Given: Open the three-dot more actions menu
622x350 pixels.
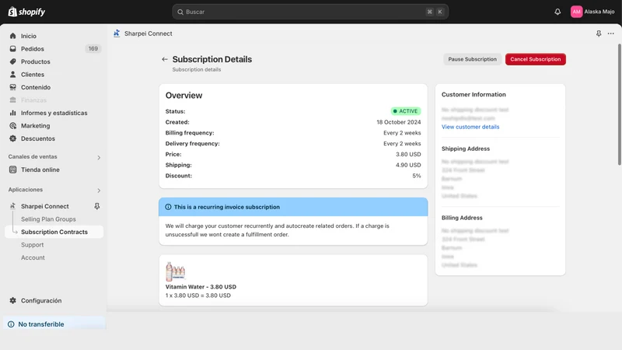Looking at the screenshot, I should pos(611,33).
